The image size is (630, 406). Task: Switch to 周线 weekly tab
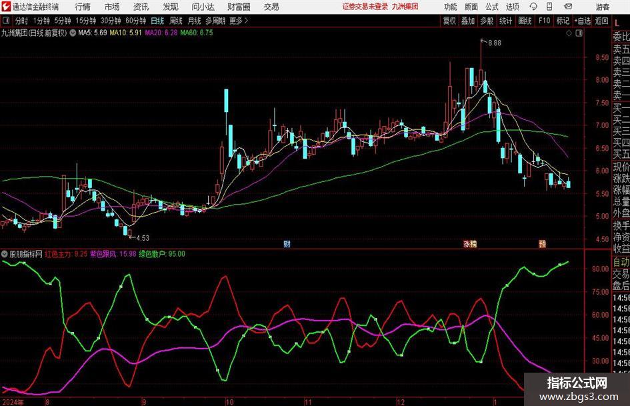(176, 21)
